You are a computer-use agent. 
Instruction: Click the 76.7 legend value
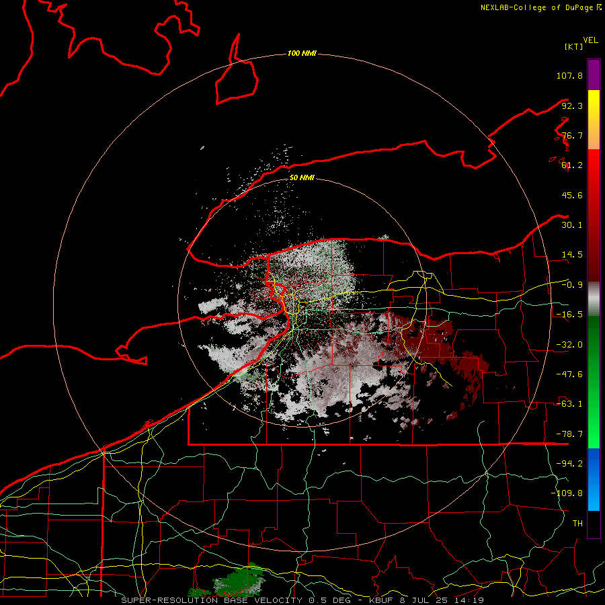[x=572, y=135]
